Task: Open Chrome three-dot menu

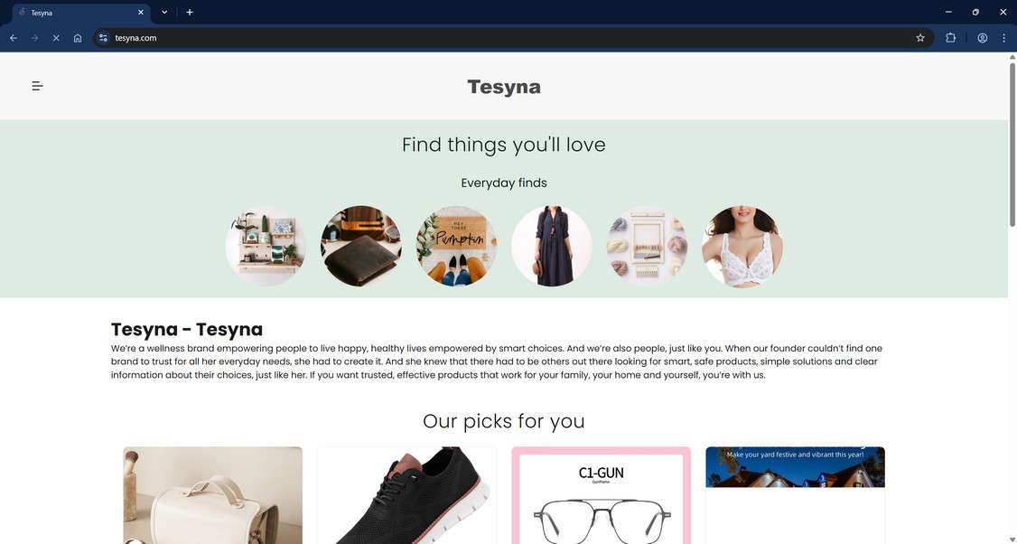Action: [x=1003, y=38]
